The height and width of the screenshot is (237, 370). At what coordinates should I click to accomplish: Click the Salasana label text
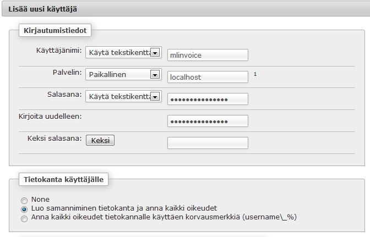[64, 94]
